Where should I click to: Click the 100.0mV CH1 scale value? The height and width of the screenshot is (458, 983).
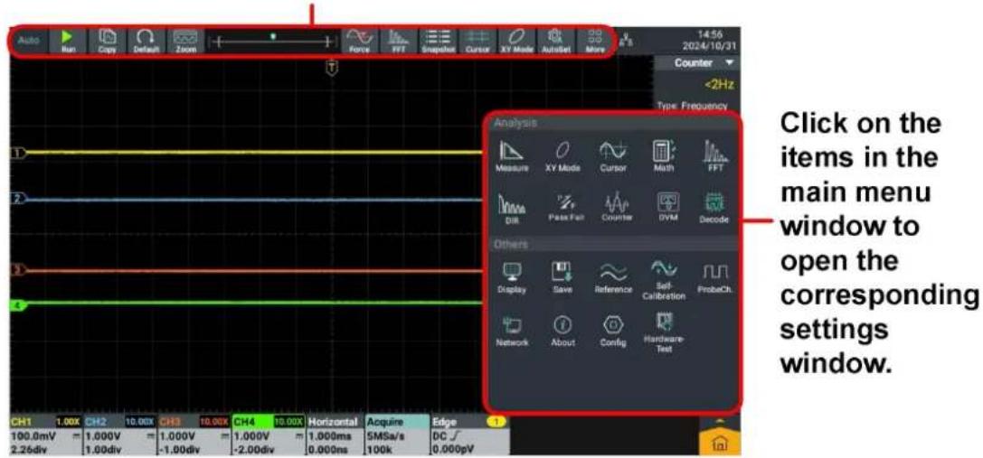32,435
